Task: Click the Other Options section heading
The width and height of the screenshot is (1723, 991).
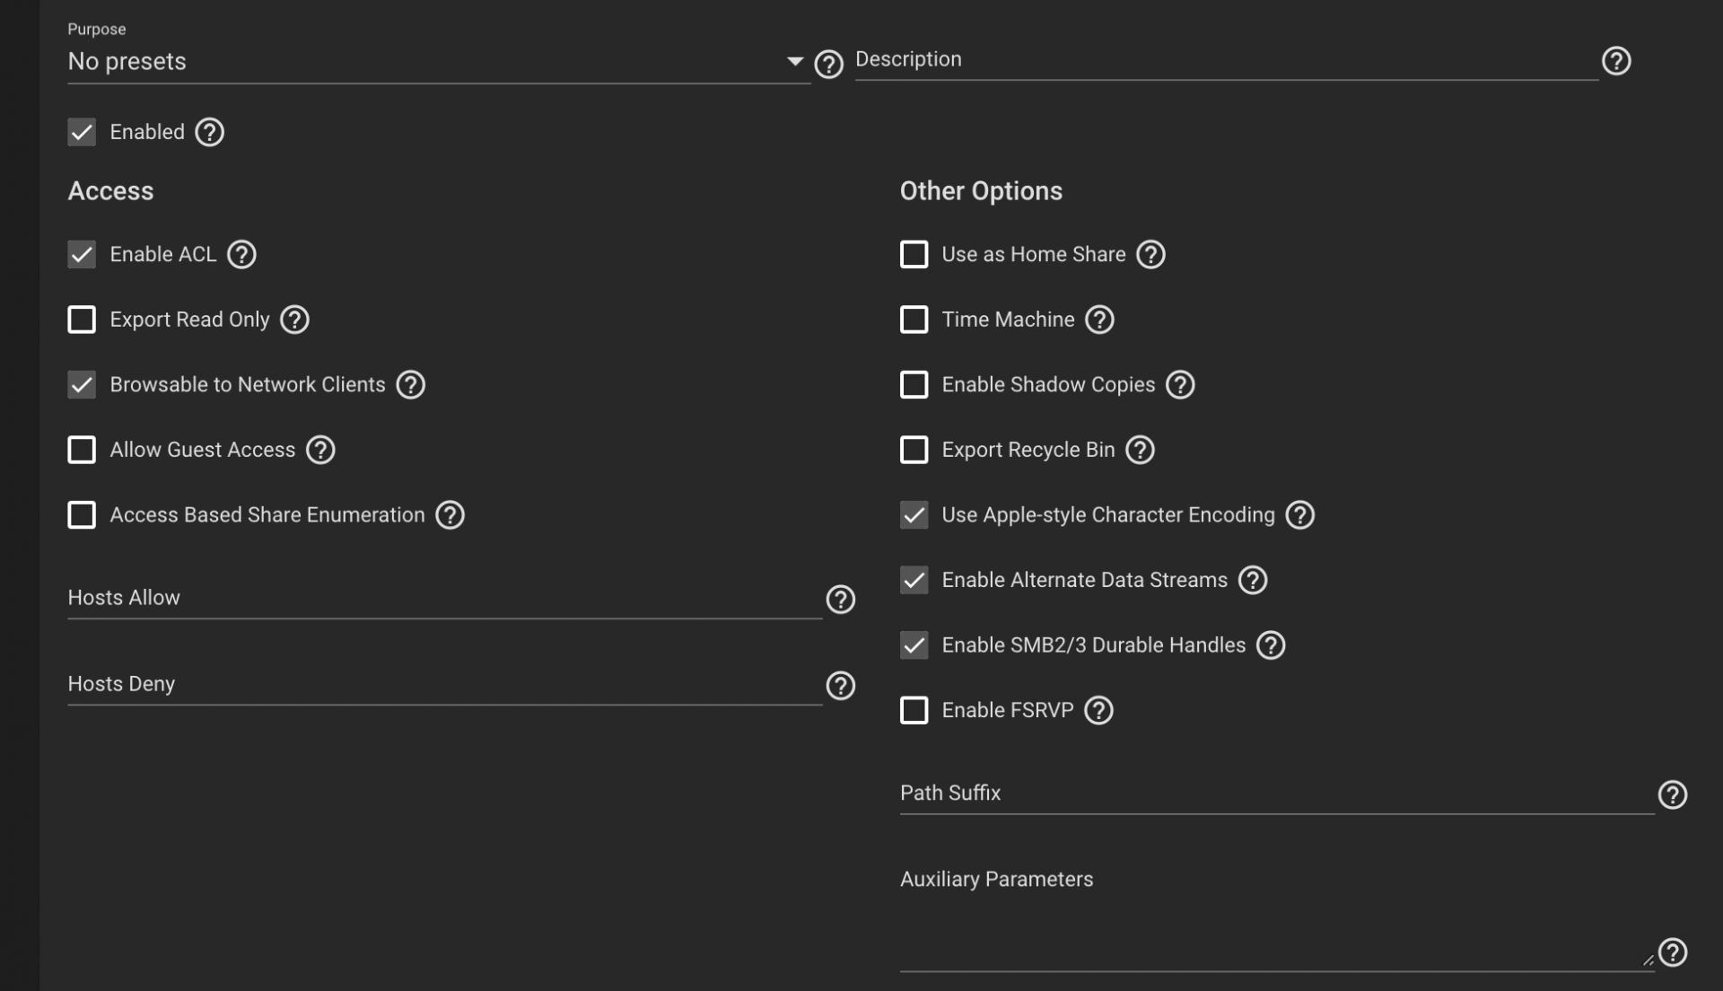Action: [981, 191]
